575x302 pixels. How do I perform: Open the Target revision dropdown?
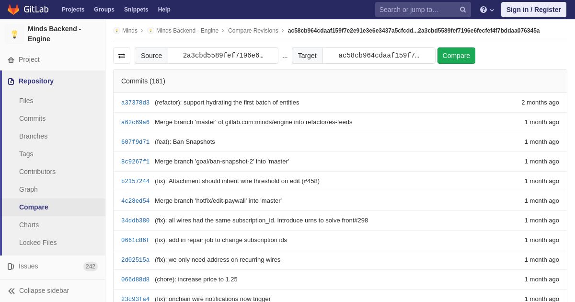(379, 56)
